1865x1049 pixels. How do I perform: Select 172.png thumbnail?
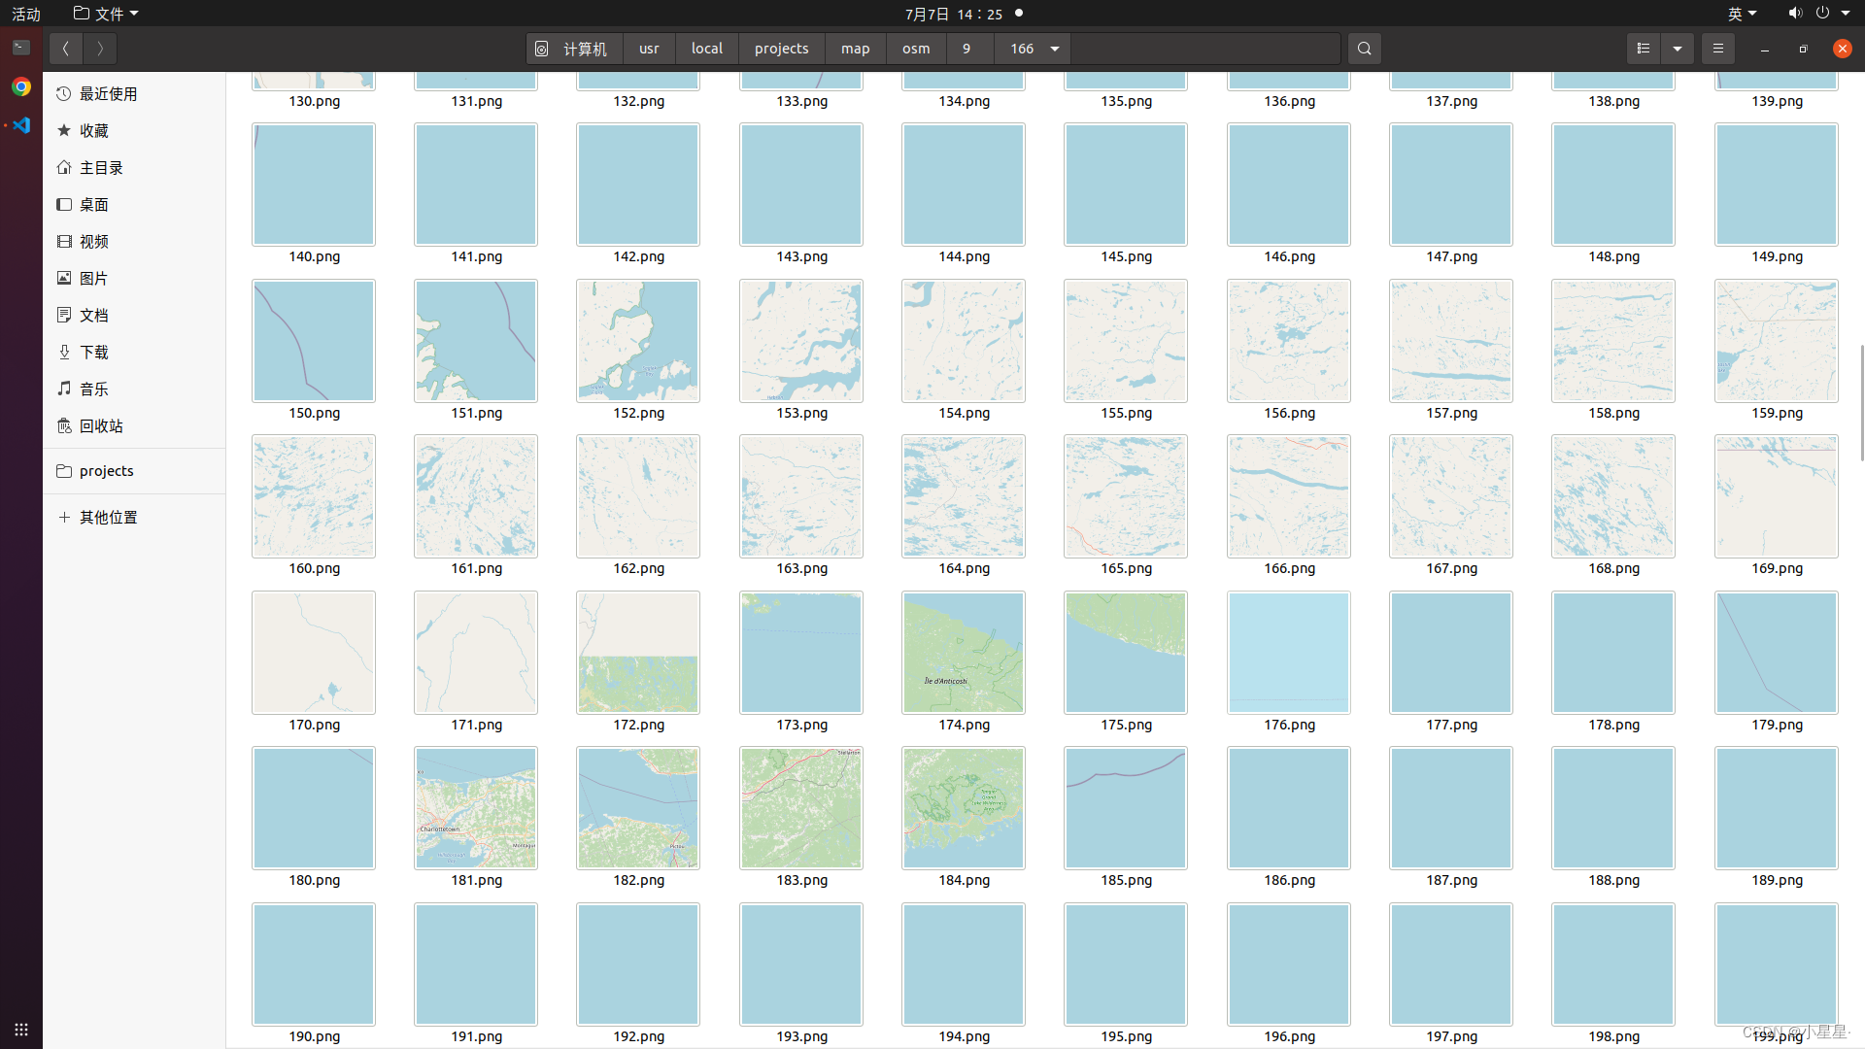pyautogui.click(x=638, y=653)
